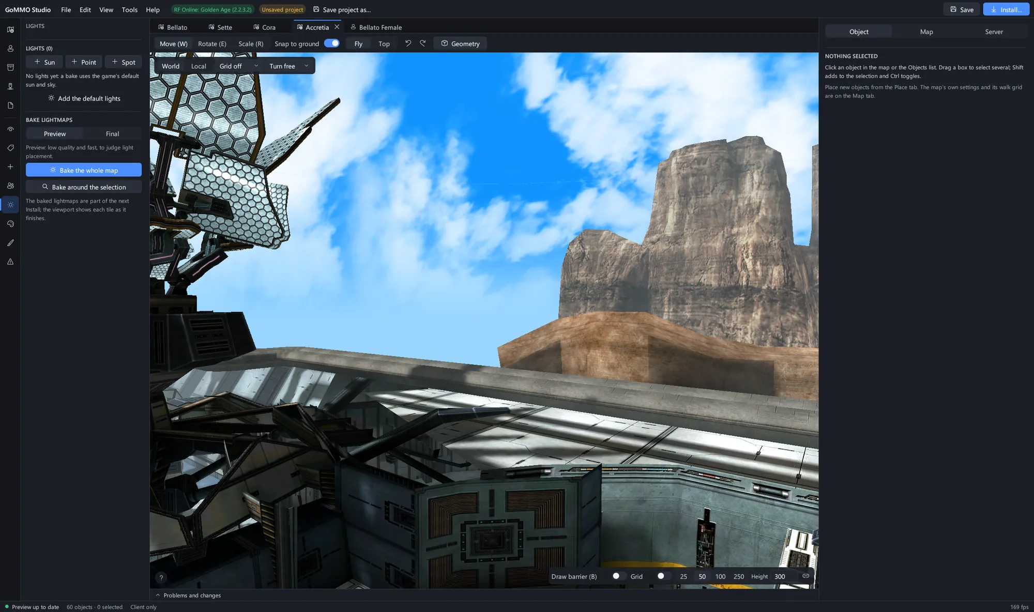Switch to the Cora tab
This screenshot has height=612, width=1034.
[x=264, y=27]
